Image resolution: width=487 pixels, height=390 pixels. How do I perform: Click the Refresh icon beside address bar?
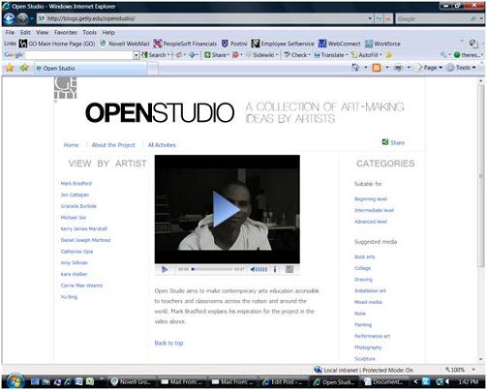[379, 19]
